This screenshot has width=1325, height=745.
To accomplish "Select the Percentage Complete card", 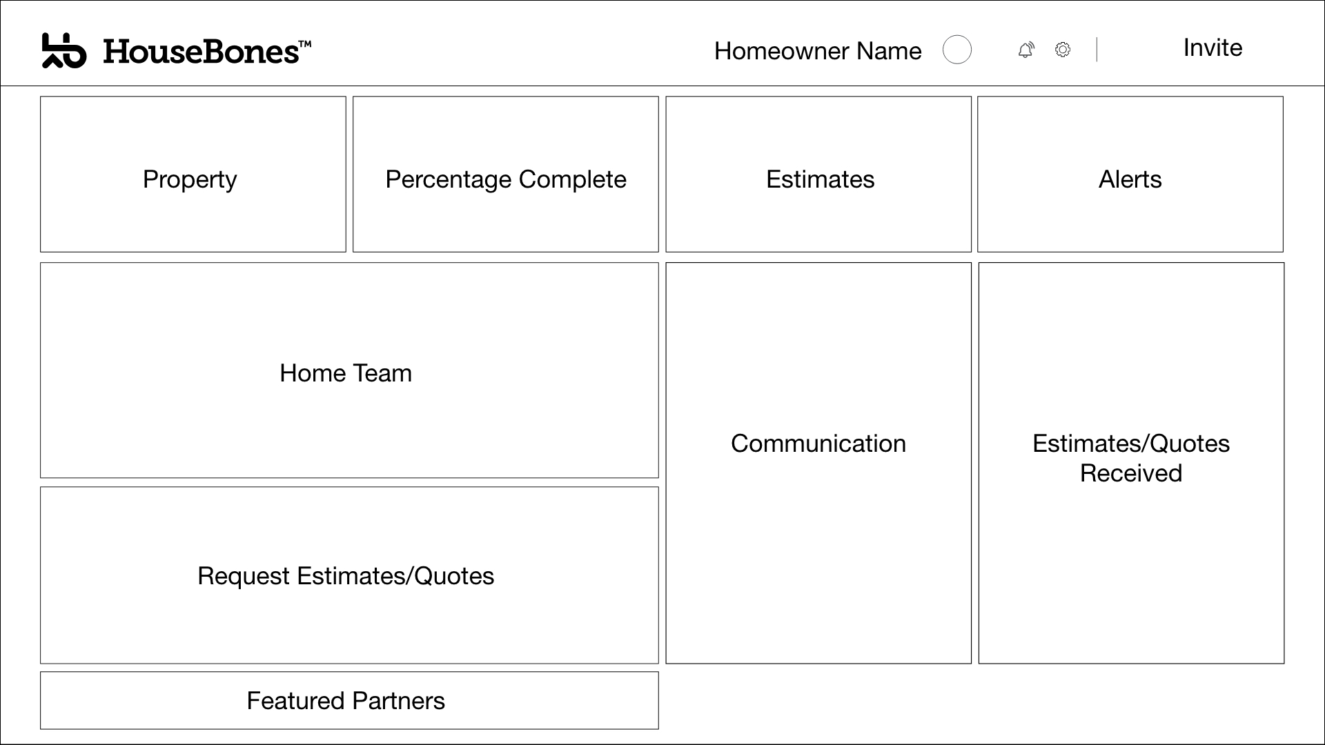I will pos(506,174).
